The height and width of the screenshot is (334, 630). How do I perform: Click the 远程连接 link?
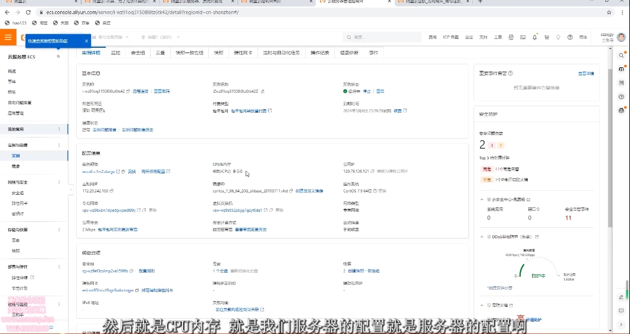[141, 91]
